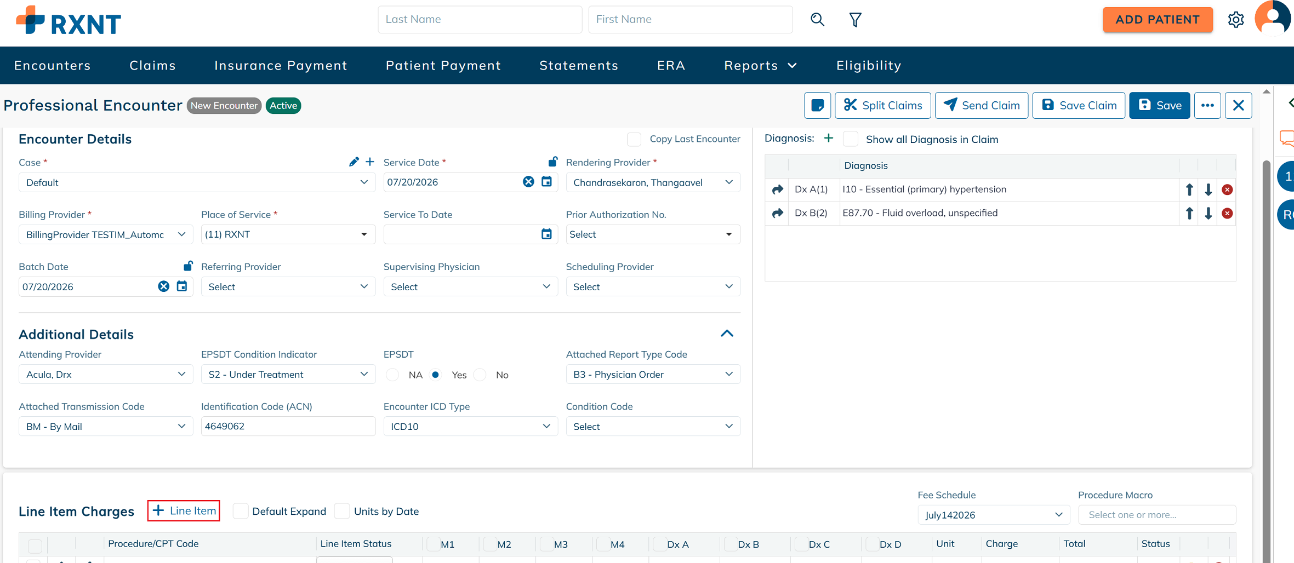
Task: Open the Rendering Provider dropdown
Action: [x=653, y=182]
